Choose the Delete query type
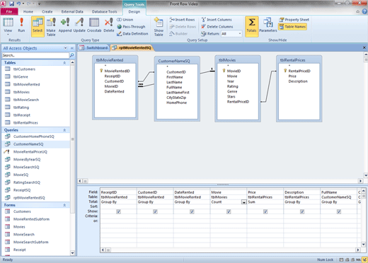The image size is (368, 263). tap(109, 25)
